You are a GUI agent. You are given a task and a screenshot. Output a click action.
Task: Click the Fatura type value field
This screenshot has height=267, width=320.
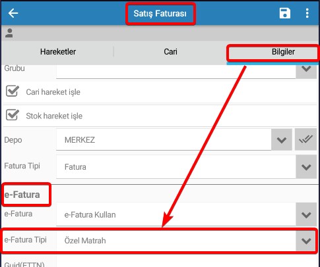[176, 167]
